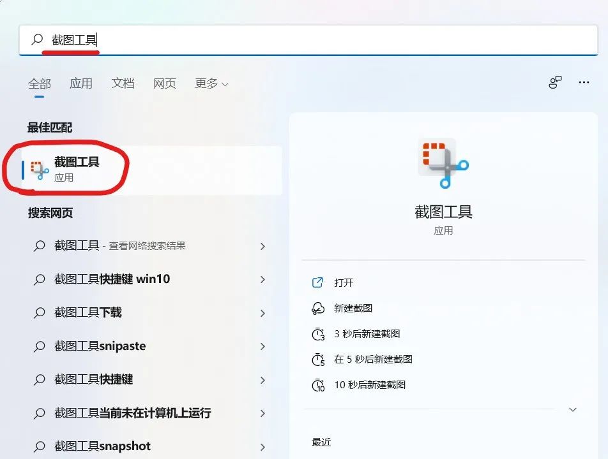Click the search magnifier icon in search box
Viewport: 608px width, 459px height.
[x=36, y=40]
